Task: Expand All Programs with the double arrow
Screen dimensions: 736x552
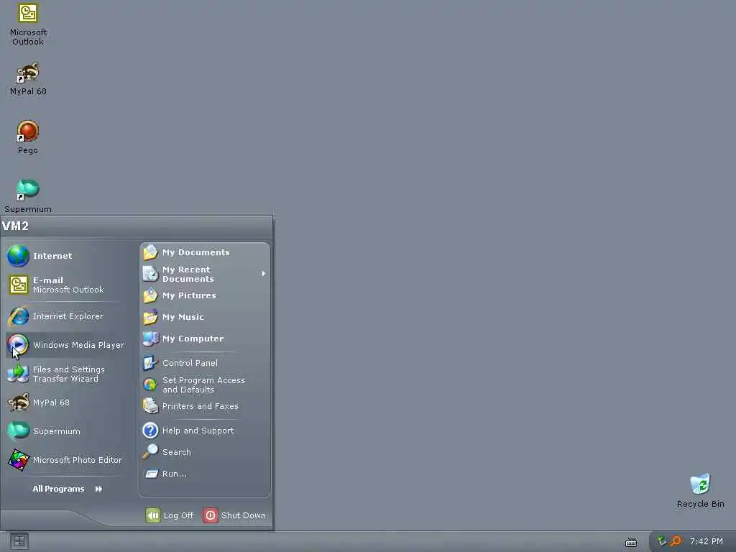Action: click(x=98, y=489)
